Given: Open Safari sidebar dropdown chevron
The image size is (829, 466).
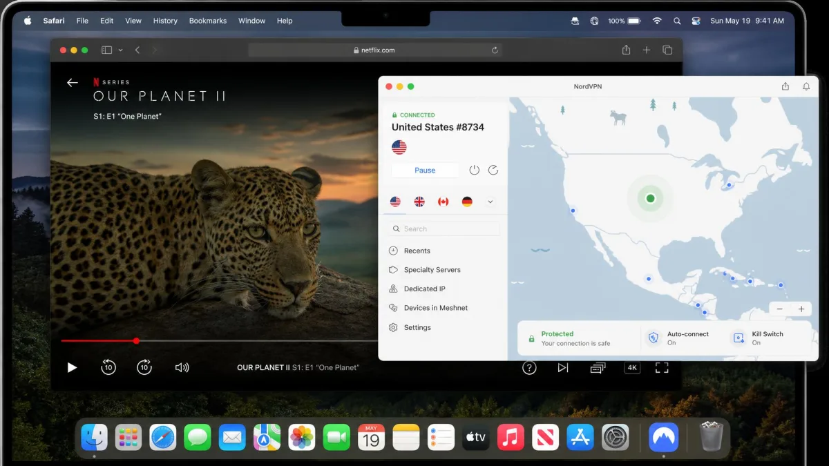Looking at the screenshot, I should (121, 50).
